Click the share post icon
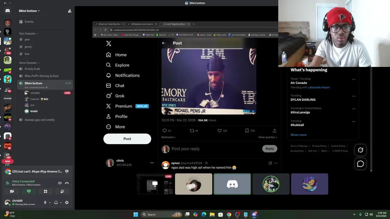 (x=275, y=130)
